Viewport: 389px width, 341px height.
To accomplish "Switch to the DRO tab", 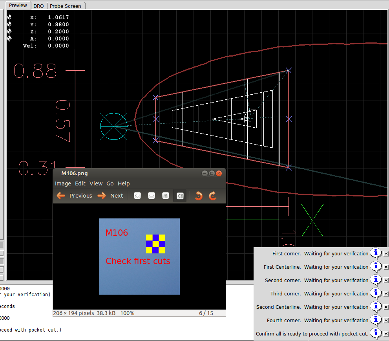I will point(38,6).
